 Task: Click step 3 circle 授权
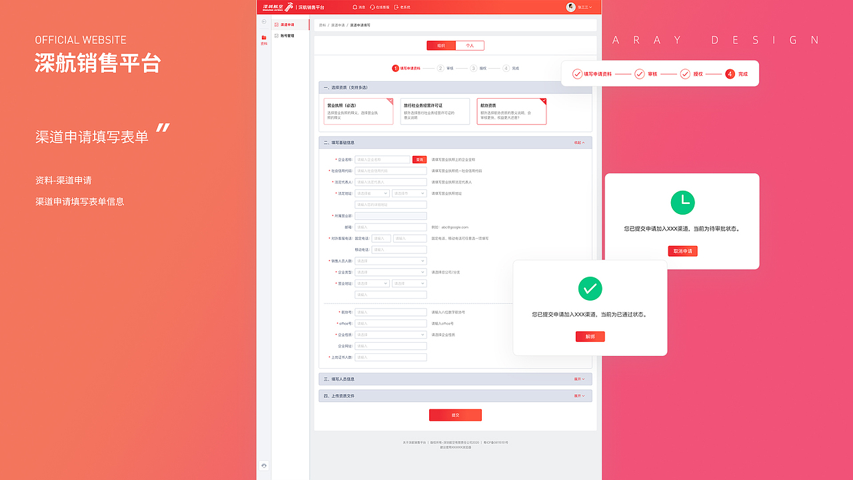473,68
